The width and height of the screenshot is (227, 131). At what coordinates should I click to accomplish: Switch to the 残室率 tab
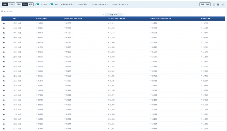pos(11,4)
